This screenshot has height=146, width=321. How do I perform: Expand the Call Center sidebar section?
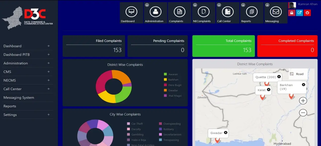tap(28, 89)
